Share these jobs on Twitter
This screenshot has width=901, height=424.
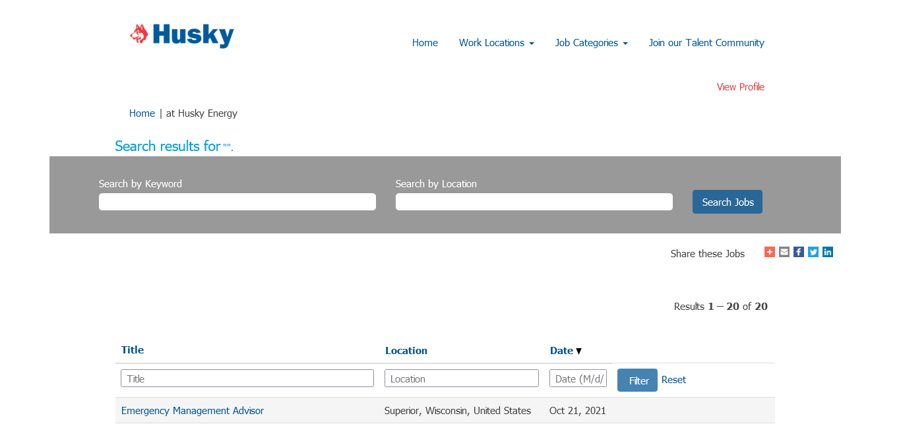coord(813,252)
